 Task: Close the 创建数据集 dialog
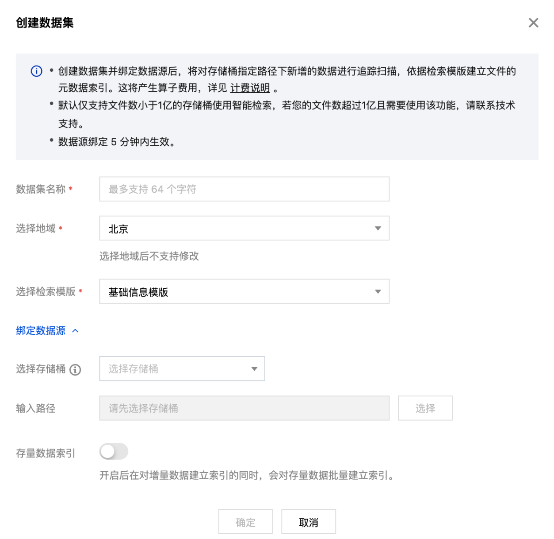[533, 23]
